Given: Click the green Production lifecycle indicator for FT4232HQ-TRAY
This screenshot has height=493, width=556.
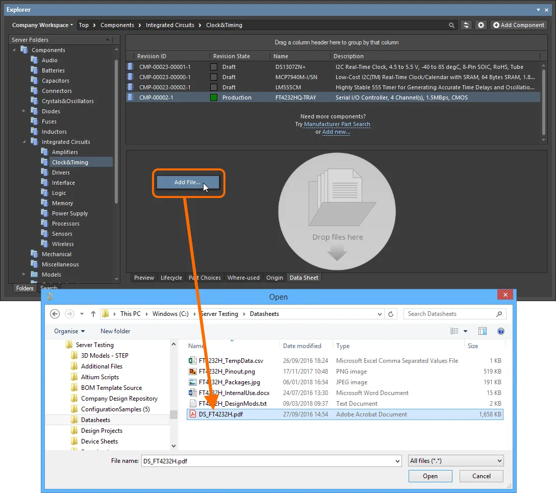Looking at the screenshot, I should (x=215, y=97).
